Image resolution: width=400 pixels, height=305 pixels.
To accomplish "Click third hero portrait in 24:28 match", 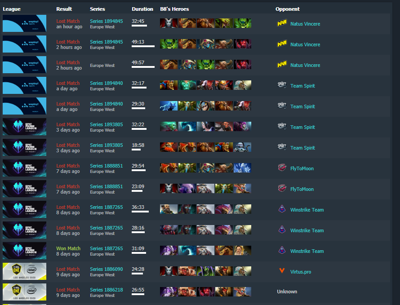I will click(x=205, y=271).
